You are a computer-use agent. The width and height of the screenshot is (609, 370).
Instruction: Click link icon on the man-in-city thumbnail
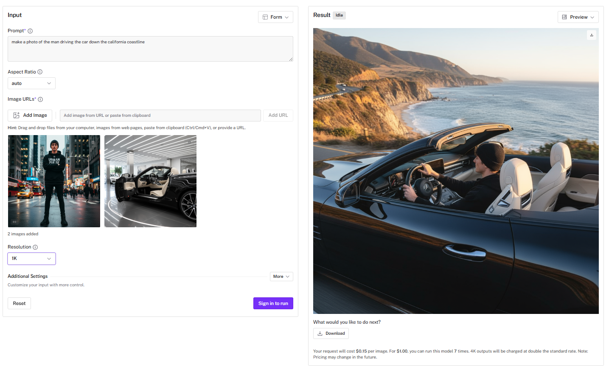point(14,222)
